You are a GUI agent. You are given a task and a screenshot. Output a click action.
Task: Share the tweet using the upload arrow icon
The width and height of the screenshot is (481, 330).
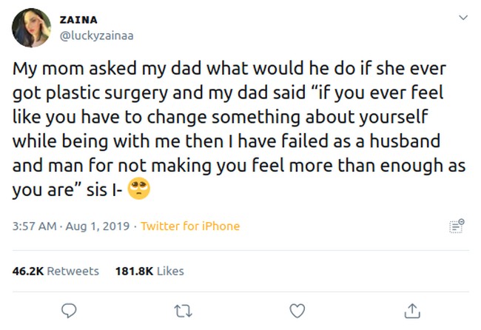412,309
